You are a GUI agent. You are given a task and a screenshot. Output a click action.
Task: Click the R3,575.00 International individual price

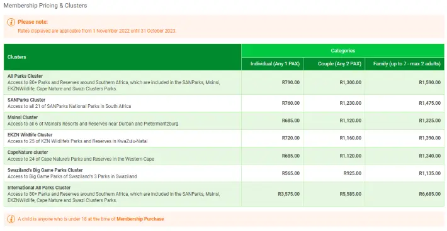point(289,194)
